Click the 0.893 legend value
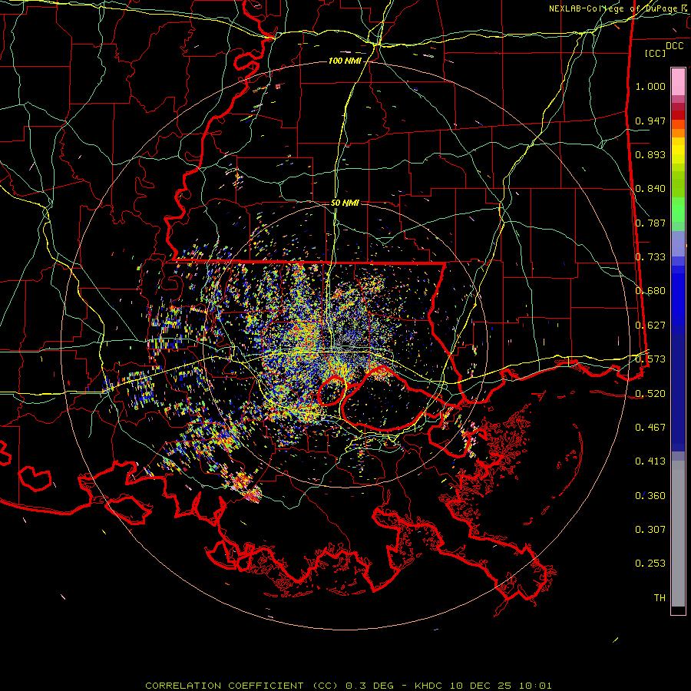 (650, 154)
